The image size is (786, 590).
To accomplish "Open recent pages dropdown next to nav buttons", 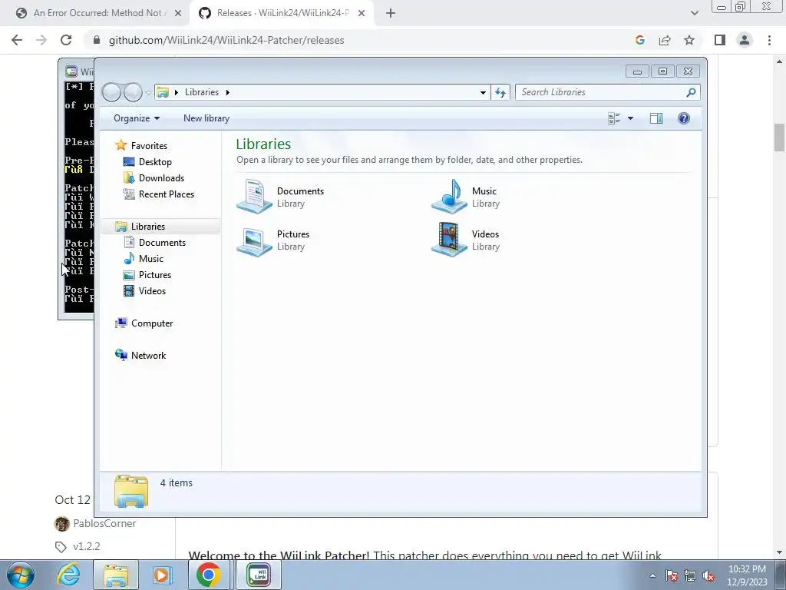I will 148,92.
